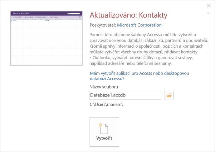The image size is (215, 152).
Task: Click the Vytvořit button to create the database
Action: pyautogui.click(x=104, y=132)
